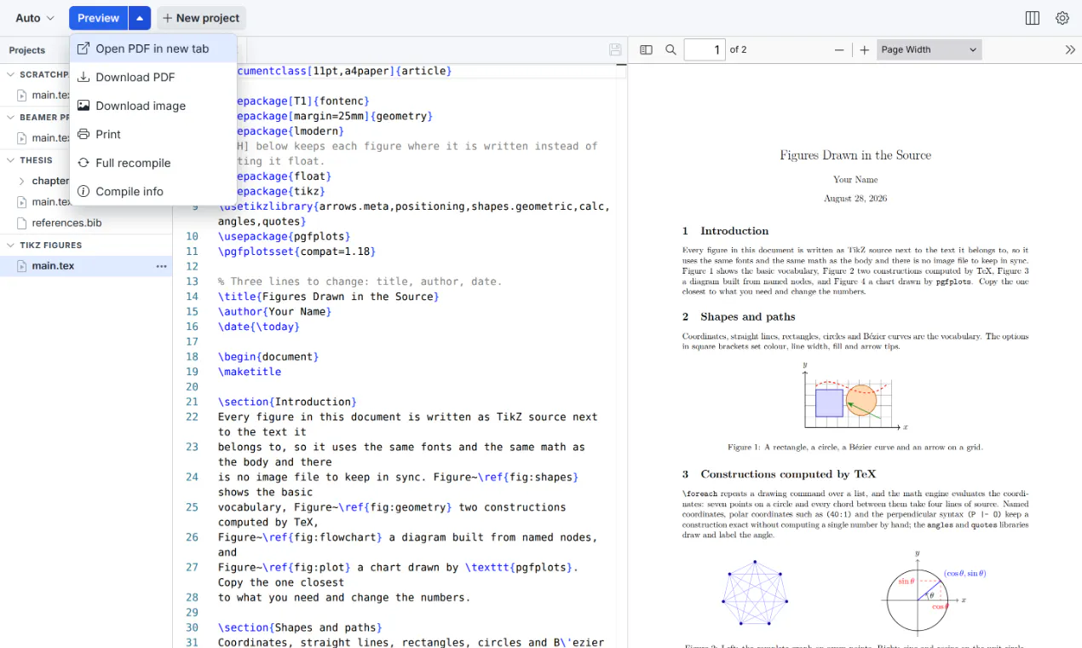Click the \author{Your Name} editor line
The height and width of the screenshot is (648, 1082).
pyautogui.click(x=274, y=311)
